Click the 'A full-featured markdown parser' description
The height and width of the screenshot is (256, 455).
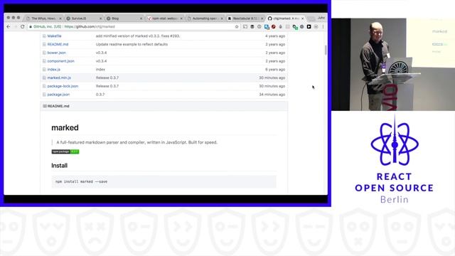pos(136,142)
